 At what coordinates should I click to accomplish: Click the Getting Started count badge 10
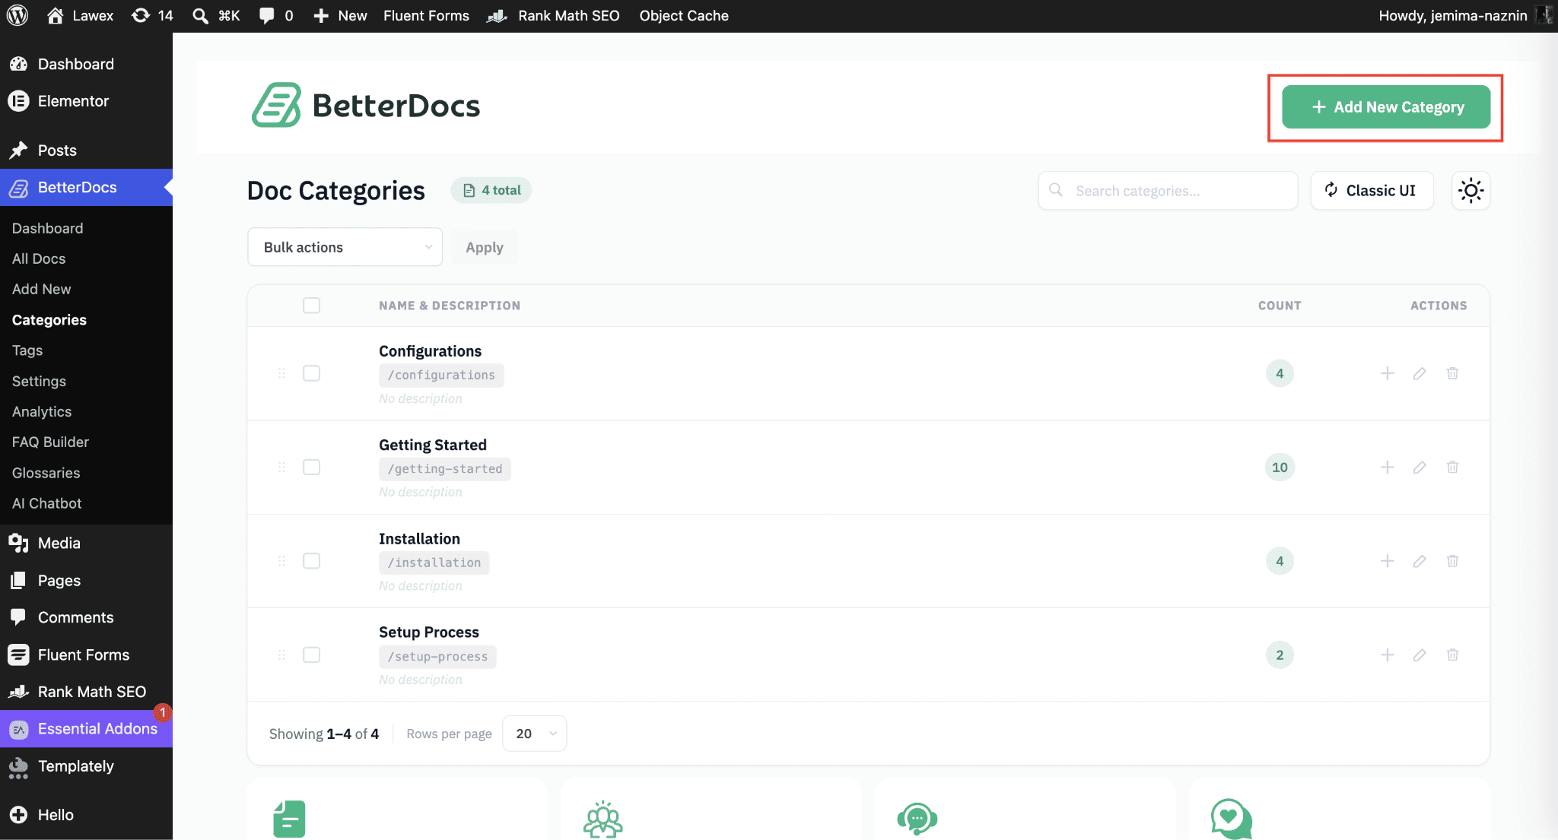coord(1280,467)
